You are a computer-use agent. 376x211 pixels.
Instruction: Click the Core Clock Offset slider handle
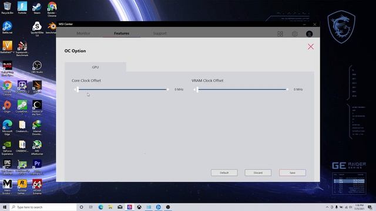78,90
